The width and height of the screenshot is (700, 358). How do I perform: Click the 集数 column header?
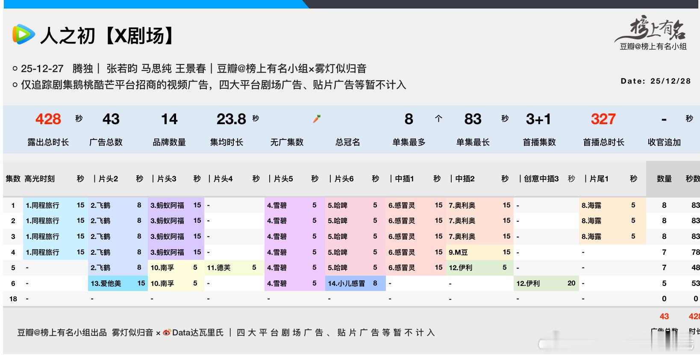coord(13,179)
